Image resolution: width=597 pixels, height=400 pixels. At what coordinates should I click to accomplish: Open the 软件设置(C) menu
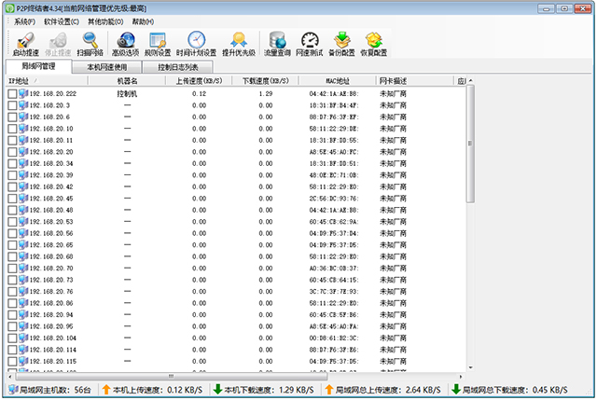(x=62, y=21)
